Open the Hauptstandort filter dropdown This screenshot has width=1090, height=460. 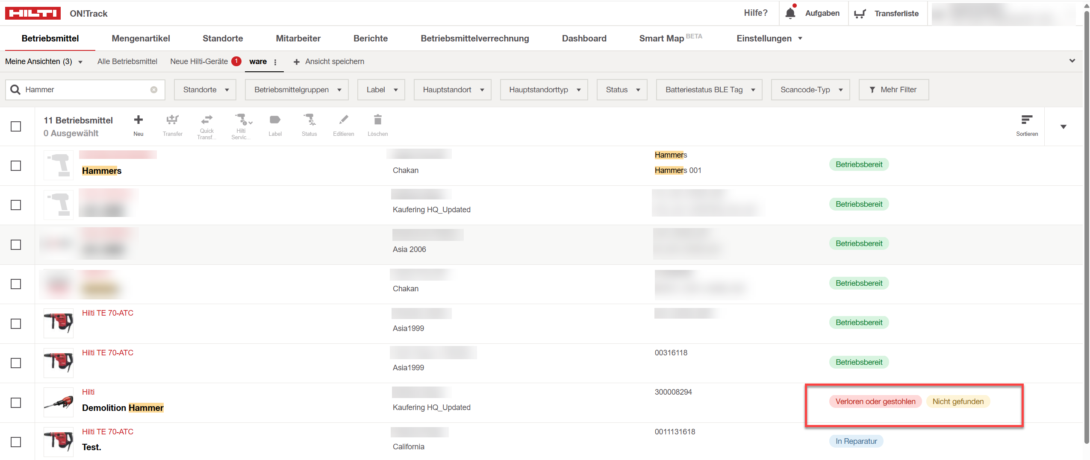453,90
